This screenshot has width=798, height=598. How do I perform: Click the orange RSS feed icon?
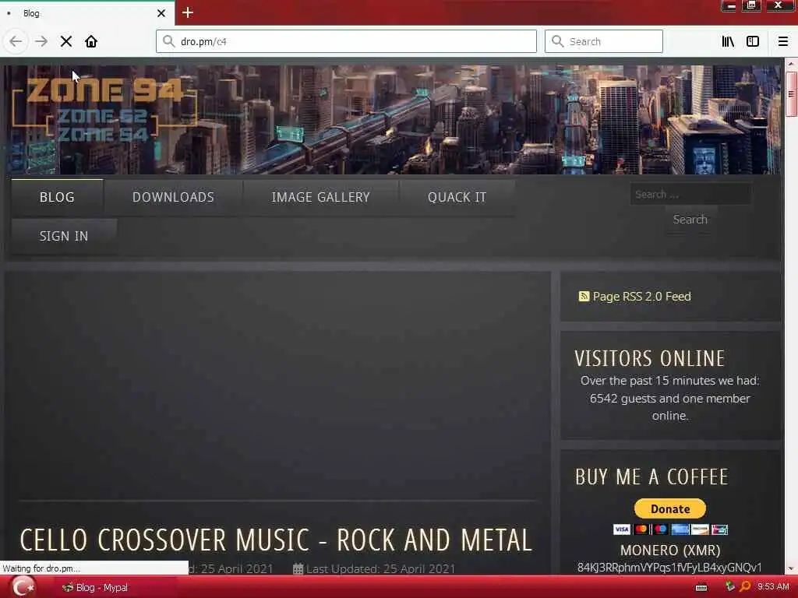click(584, 297)
